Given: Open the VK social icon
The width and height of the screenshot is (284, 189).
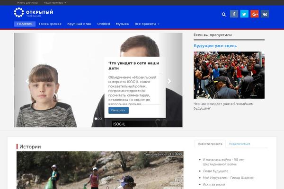Looking at the screenshot, I should tap(265, 14).
